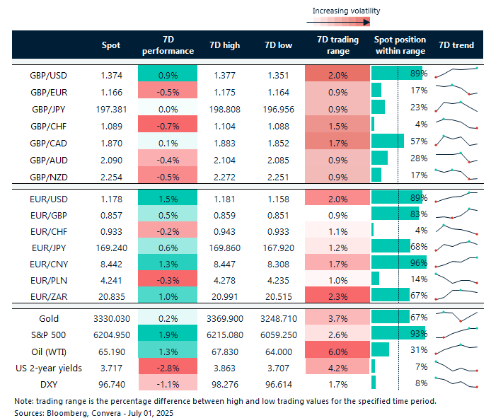Click the Oil (WTI) 6.0% trading range cell

pyautogui.click(x=337, y=349)
